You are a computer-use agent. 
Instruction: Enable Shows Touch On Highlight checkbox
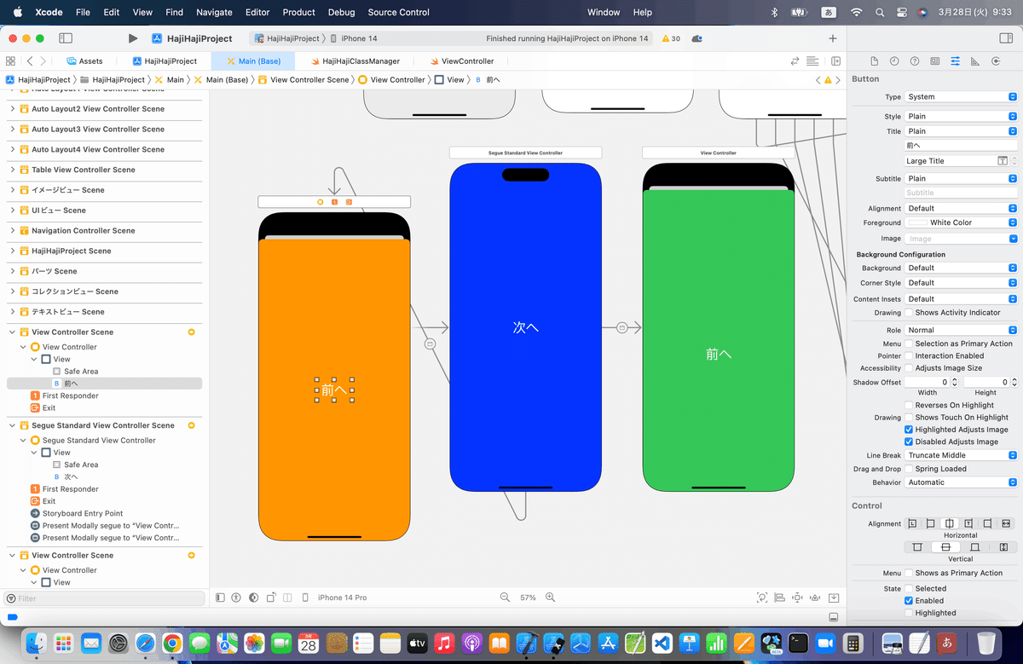pyautogui.click(x=909, y=418)
